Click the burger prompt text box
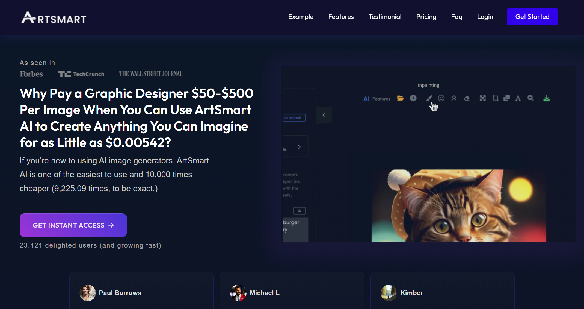The image size is (584, 309). (x=295, y=230)
